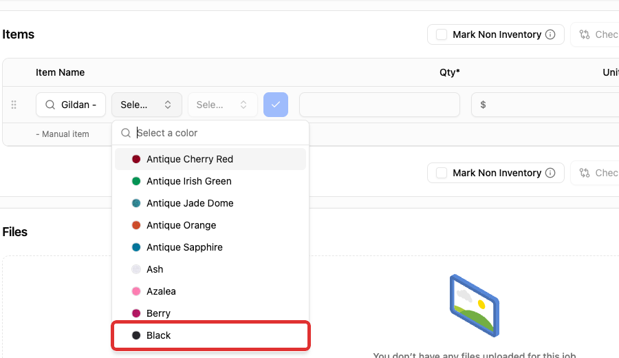Click the info icon beside the upper Mark Non Inventory
The width and height of the screenshot is (619, 358).
click(x=550, y=35)
